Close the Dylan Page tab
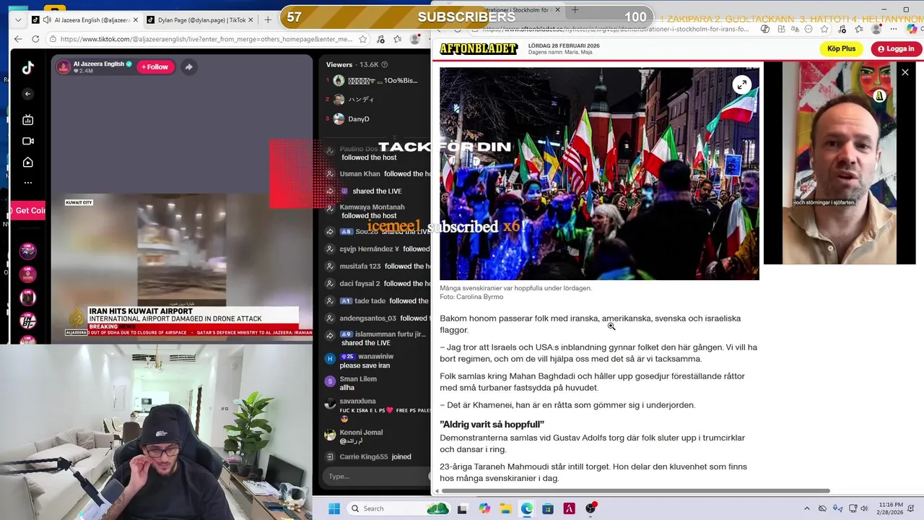This screenshot has width=924, height=520. [x=252, y=20]
